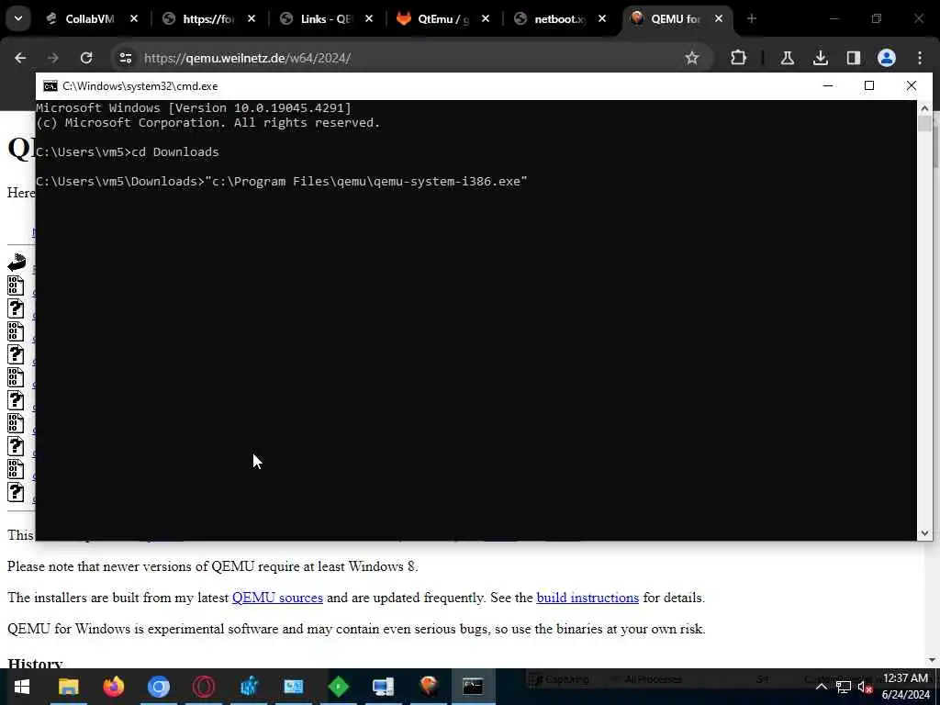Switch to the CollabVM tab
Image resolution: width=940 pixels, height=705 pixels.
pos(90,18)
